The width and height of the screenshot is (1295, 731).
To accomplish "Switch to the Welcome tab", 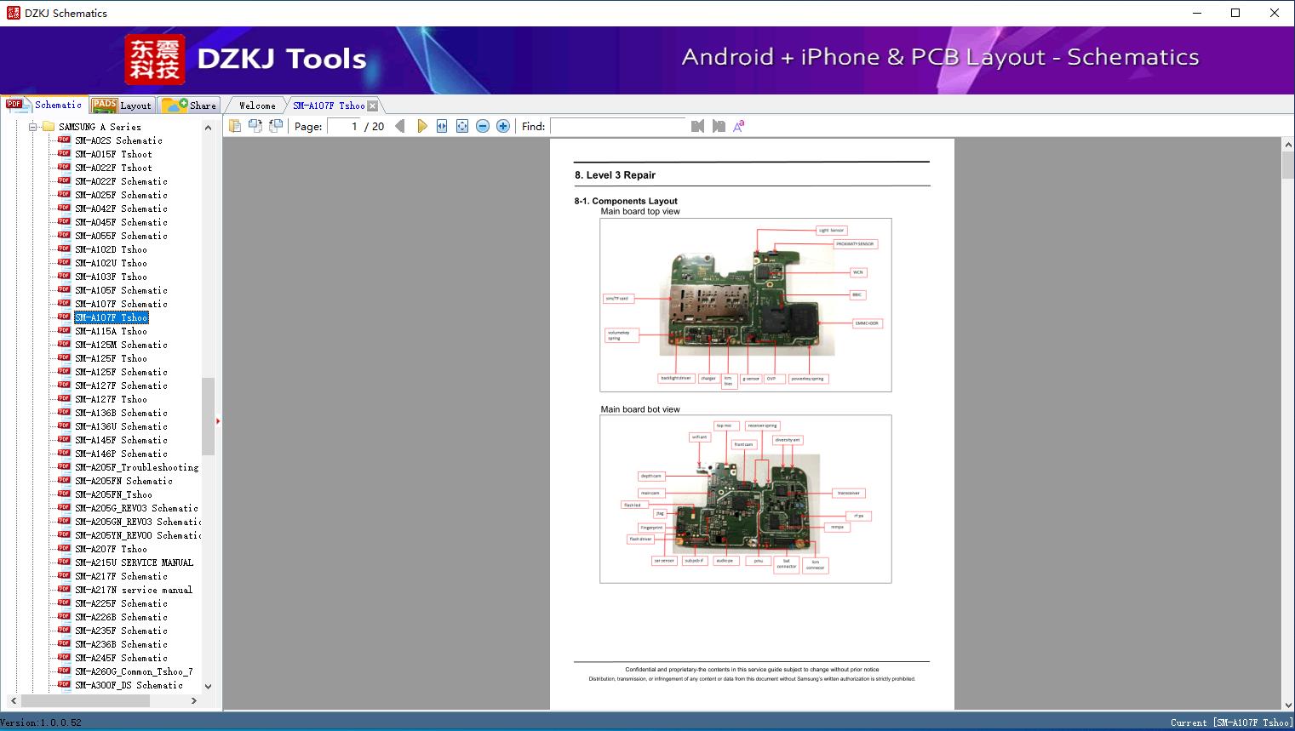I will click(x=257, y=106).
